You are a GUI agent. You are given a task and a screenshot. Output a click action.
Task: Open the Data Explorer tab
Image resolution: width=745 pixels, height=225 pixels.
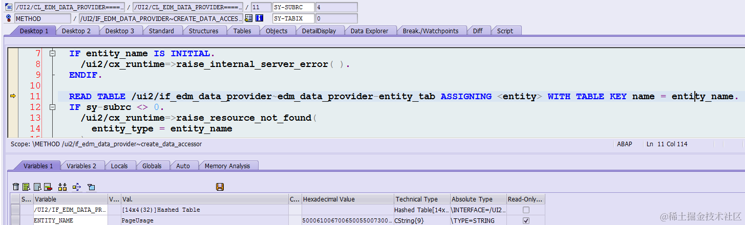369,31
